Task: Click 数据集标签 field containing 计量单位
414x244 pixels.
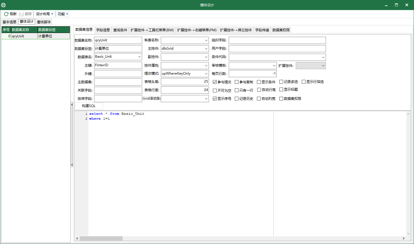Action: click(x=118, y=49)
